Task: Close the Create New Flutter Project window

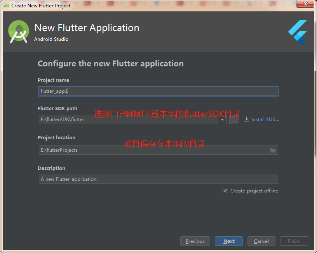Action: [x=305, y=4]
